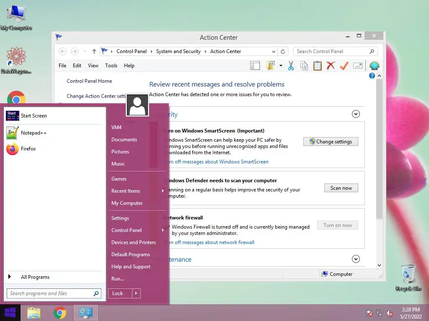Click the Start Screen icon in start menu
This screenshot has height=321, width=429.
[x=13, y=116]
